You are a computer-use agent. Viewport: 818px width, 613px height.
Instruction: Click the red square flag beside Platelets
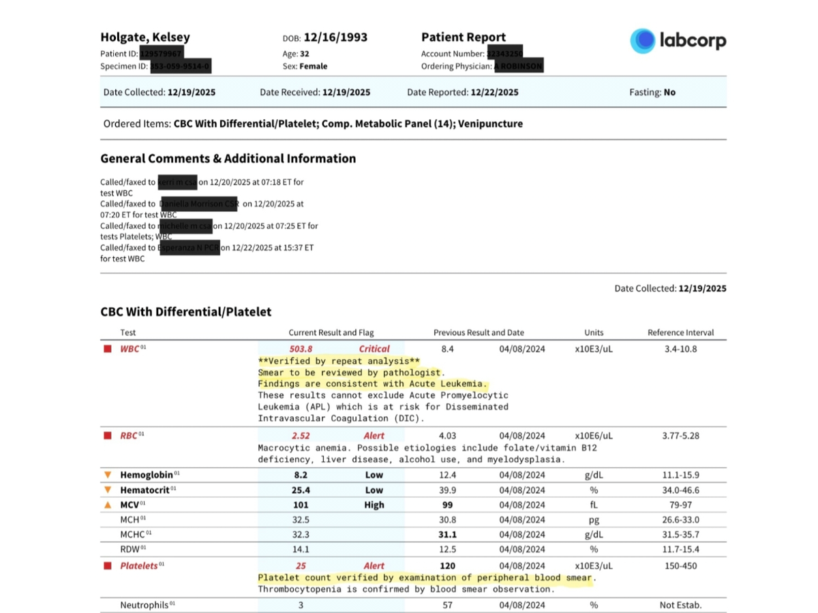click(107, 566)
